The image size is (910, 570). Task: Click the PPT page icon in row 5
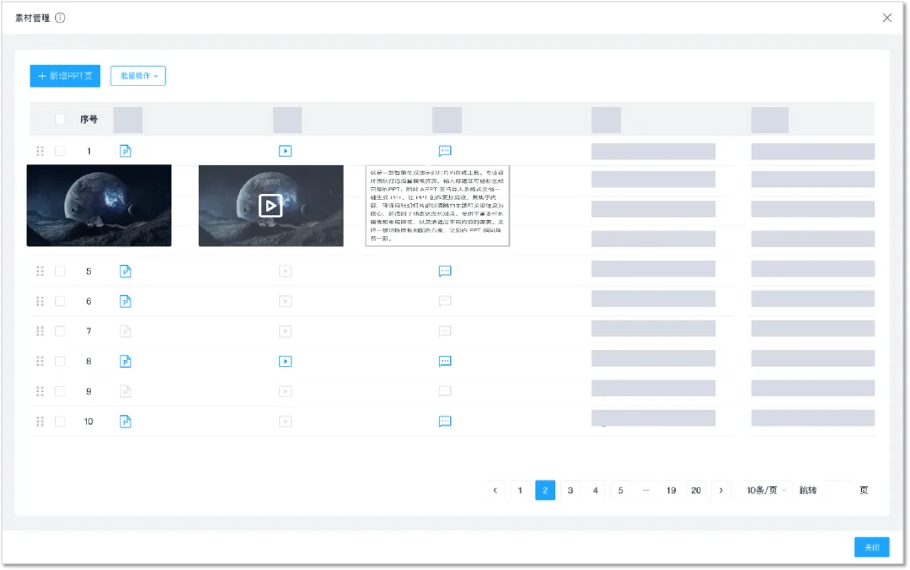point(126,272)
